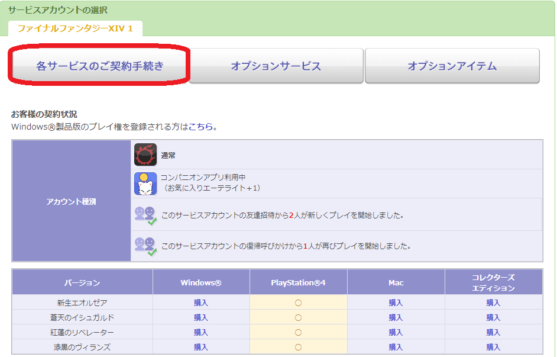Viewport: 557px width, 357px height.
Task: Buy 紅蓮のリベレーター for Windows
Action: coord(201,333)
